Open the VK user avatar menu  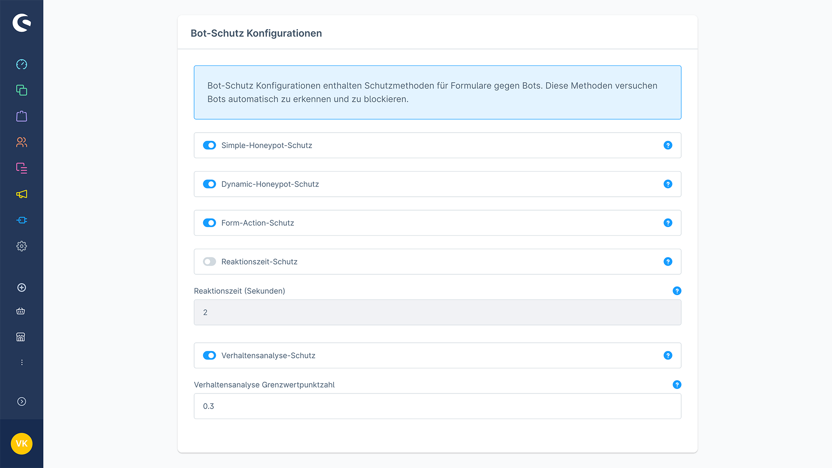[x=22, y=444]
